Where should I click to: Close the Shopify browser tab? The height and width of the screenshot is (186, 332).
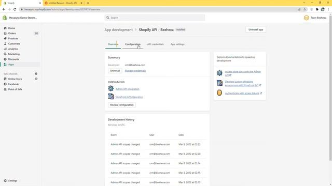[40, 3]
